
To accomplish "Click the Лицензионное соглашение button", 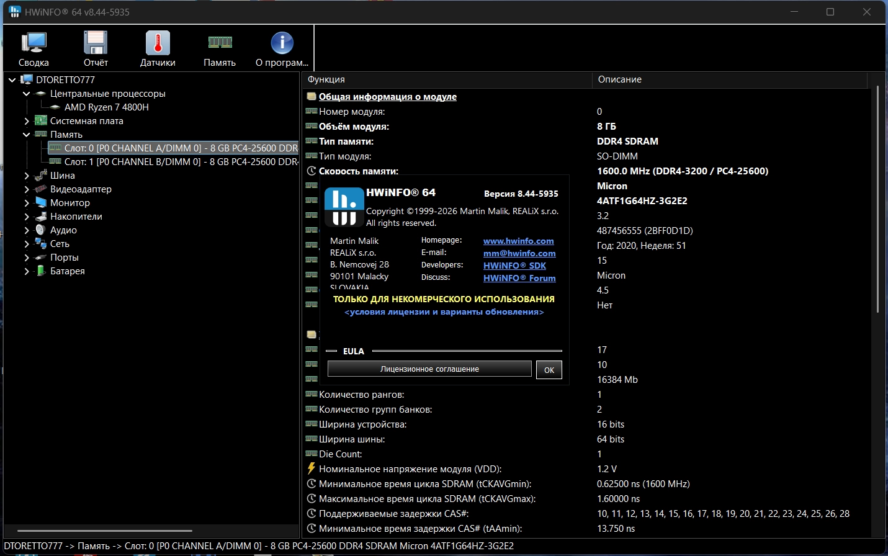I will [429, 369].
